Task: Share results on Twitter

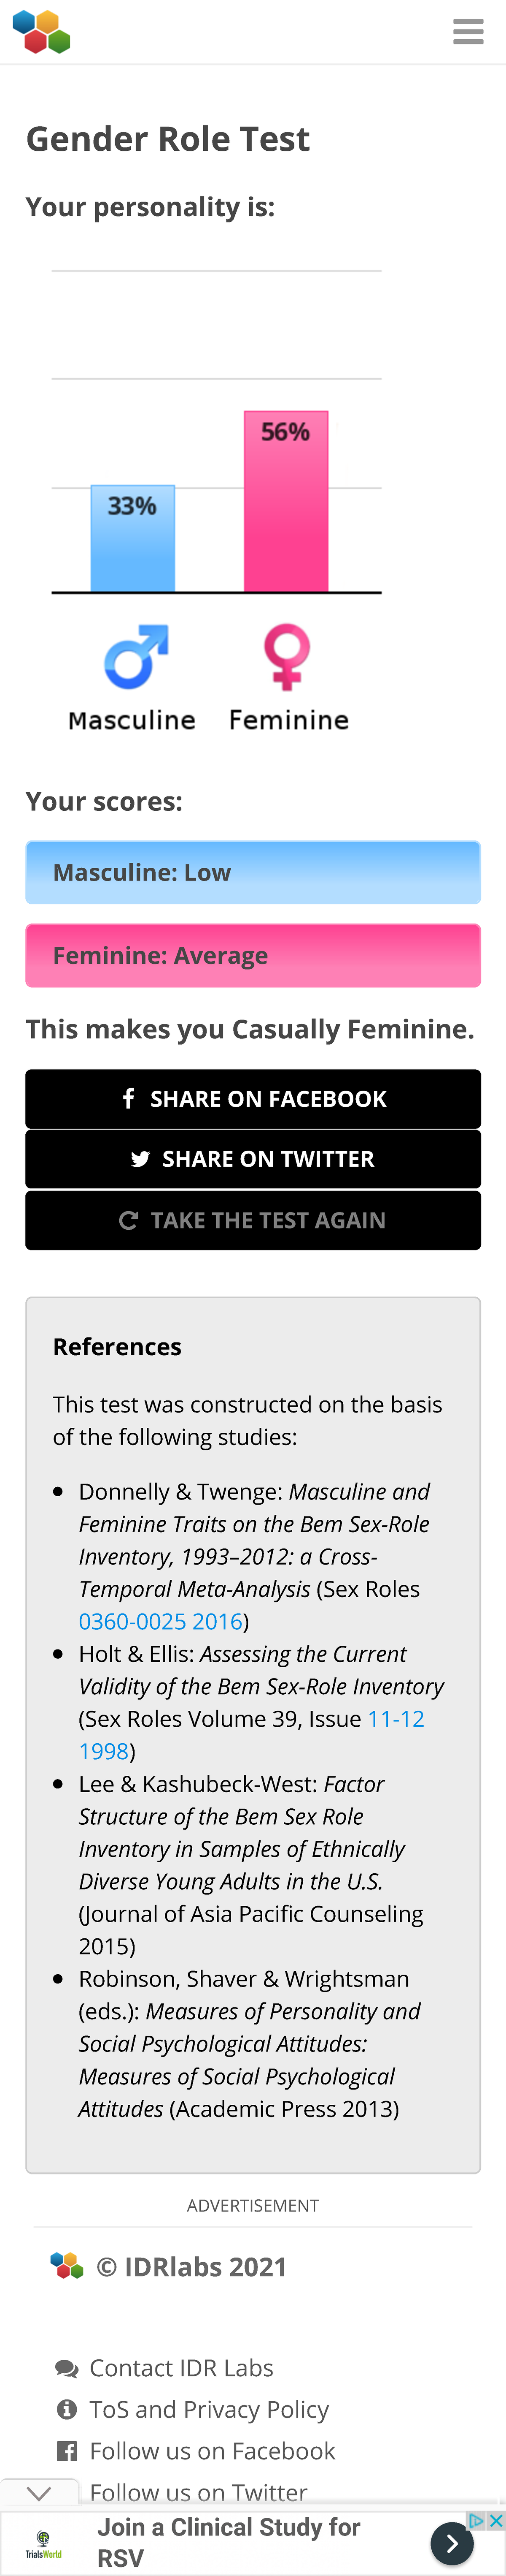Action: click(253, 1159)
